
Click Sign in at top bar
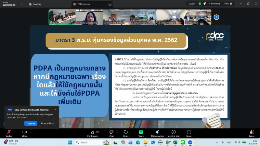(192, 4)
